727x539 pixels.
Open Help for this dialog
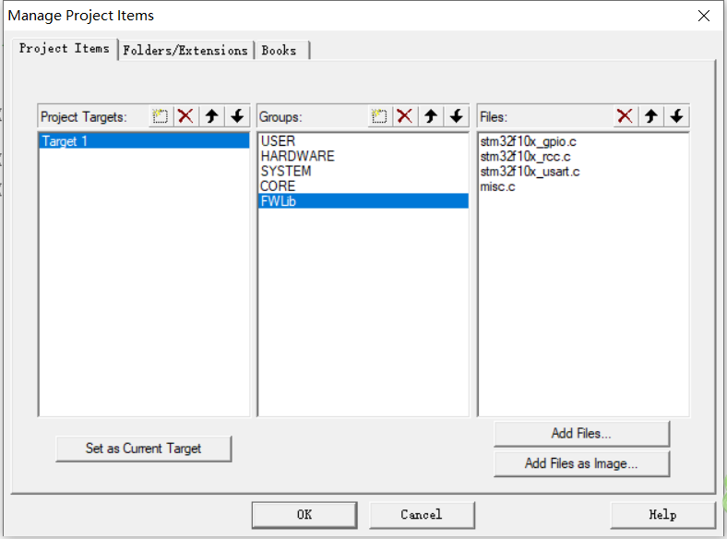(x=663, y=515)
